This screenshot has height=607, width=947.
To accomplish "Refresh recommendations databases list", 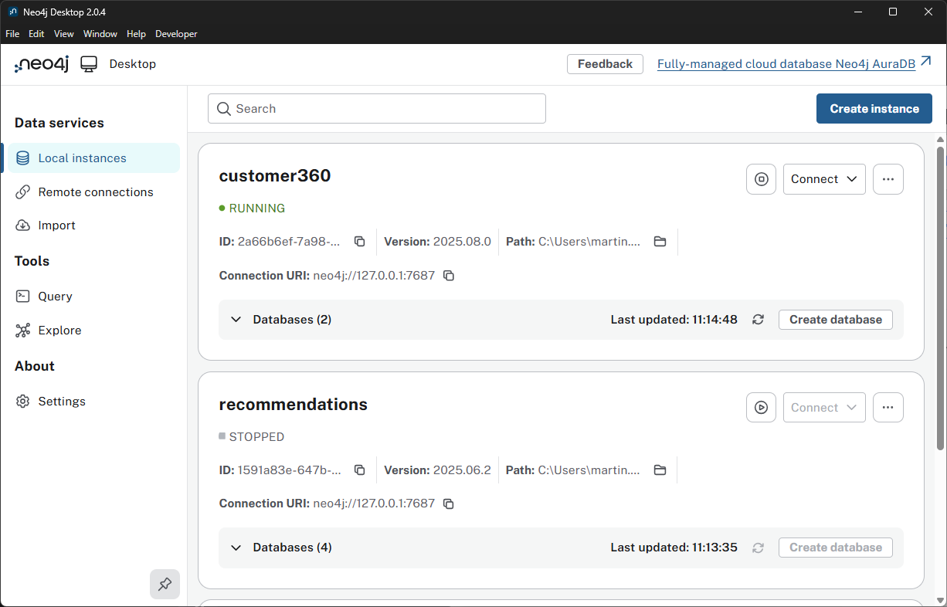I will (x=759, y=548).
